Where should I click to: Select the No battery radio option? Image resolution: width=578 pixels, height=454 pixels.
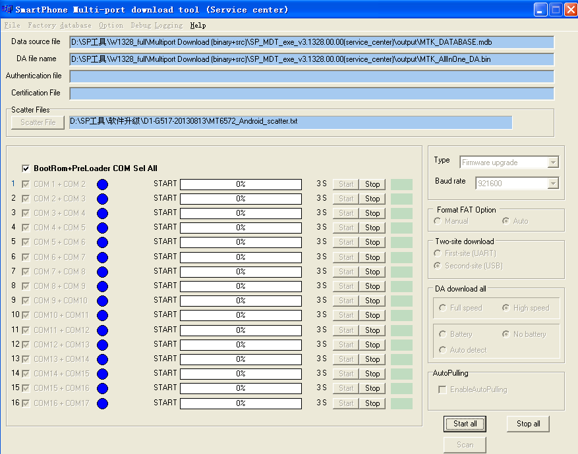pos(506,334)
